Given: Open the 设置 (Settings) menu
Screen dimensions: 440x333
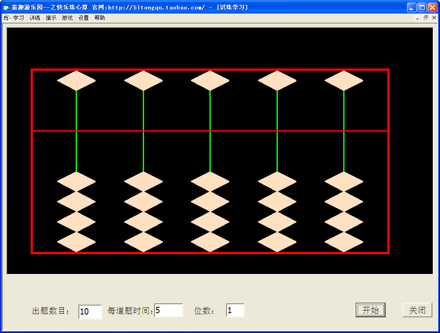Looking at the screenshot, I should [83, 18].
